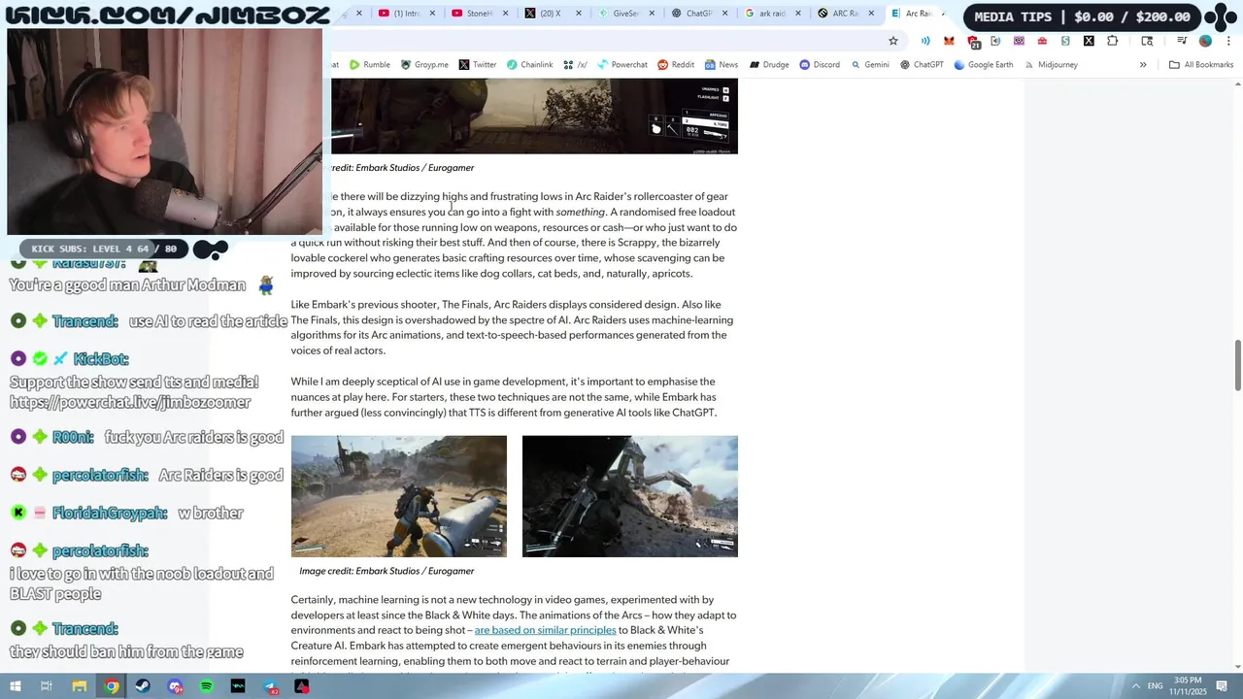1243x699 pixels.
Task: Open the Gemini bookmark
Action: 870,65
